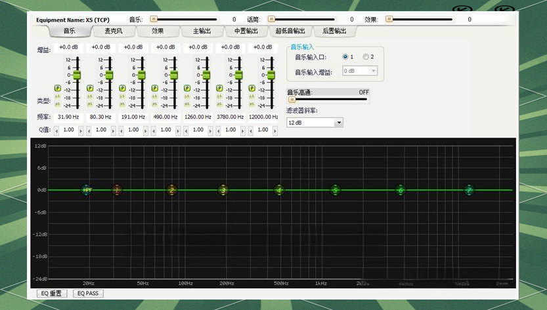This screenshot has height=310, width=547.
Task: Click the P type icon for the 31.90 Hz band
Action: click(57, 88)
